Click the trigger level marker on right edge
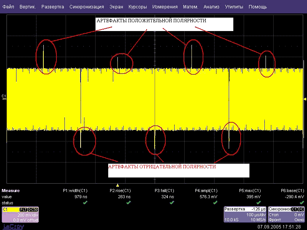This screenshot has width=307, height=230. point(305,98)
